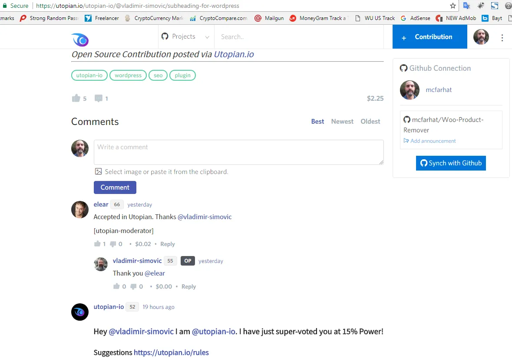Viewport: 512px width, 358px height.
Task: Open vladimir-simovic's comment avatar
Action: click(x=101, y=264)
